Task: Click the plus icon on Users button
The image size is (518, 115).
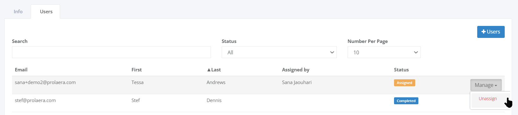Action: tap(484, 32)
